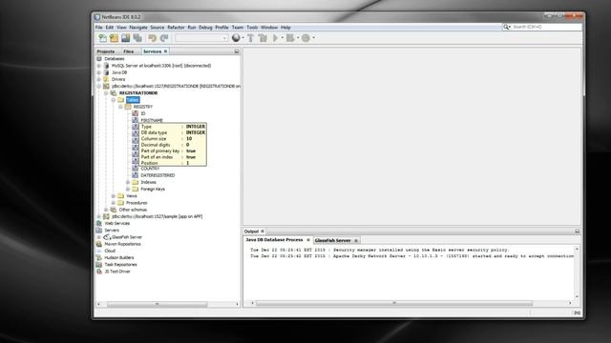Select the Tables folder node
Image resolution: width=611 pixels, height=343 pixels.
point(133,100)
